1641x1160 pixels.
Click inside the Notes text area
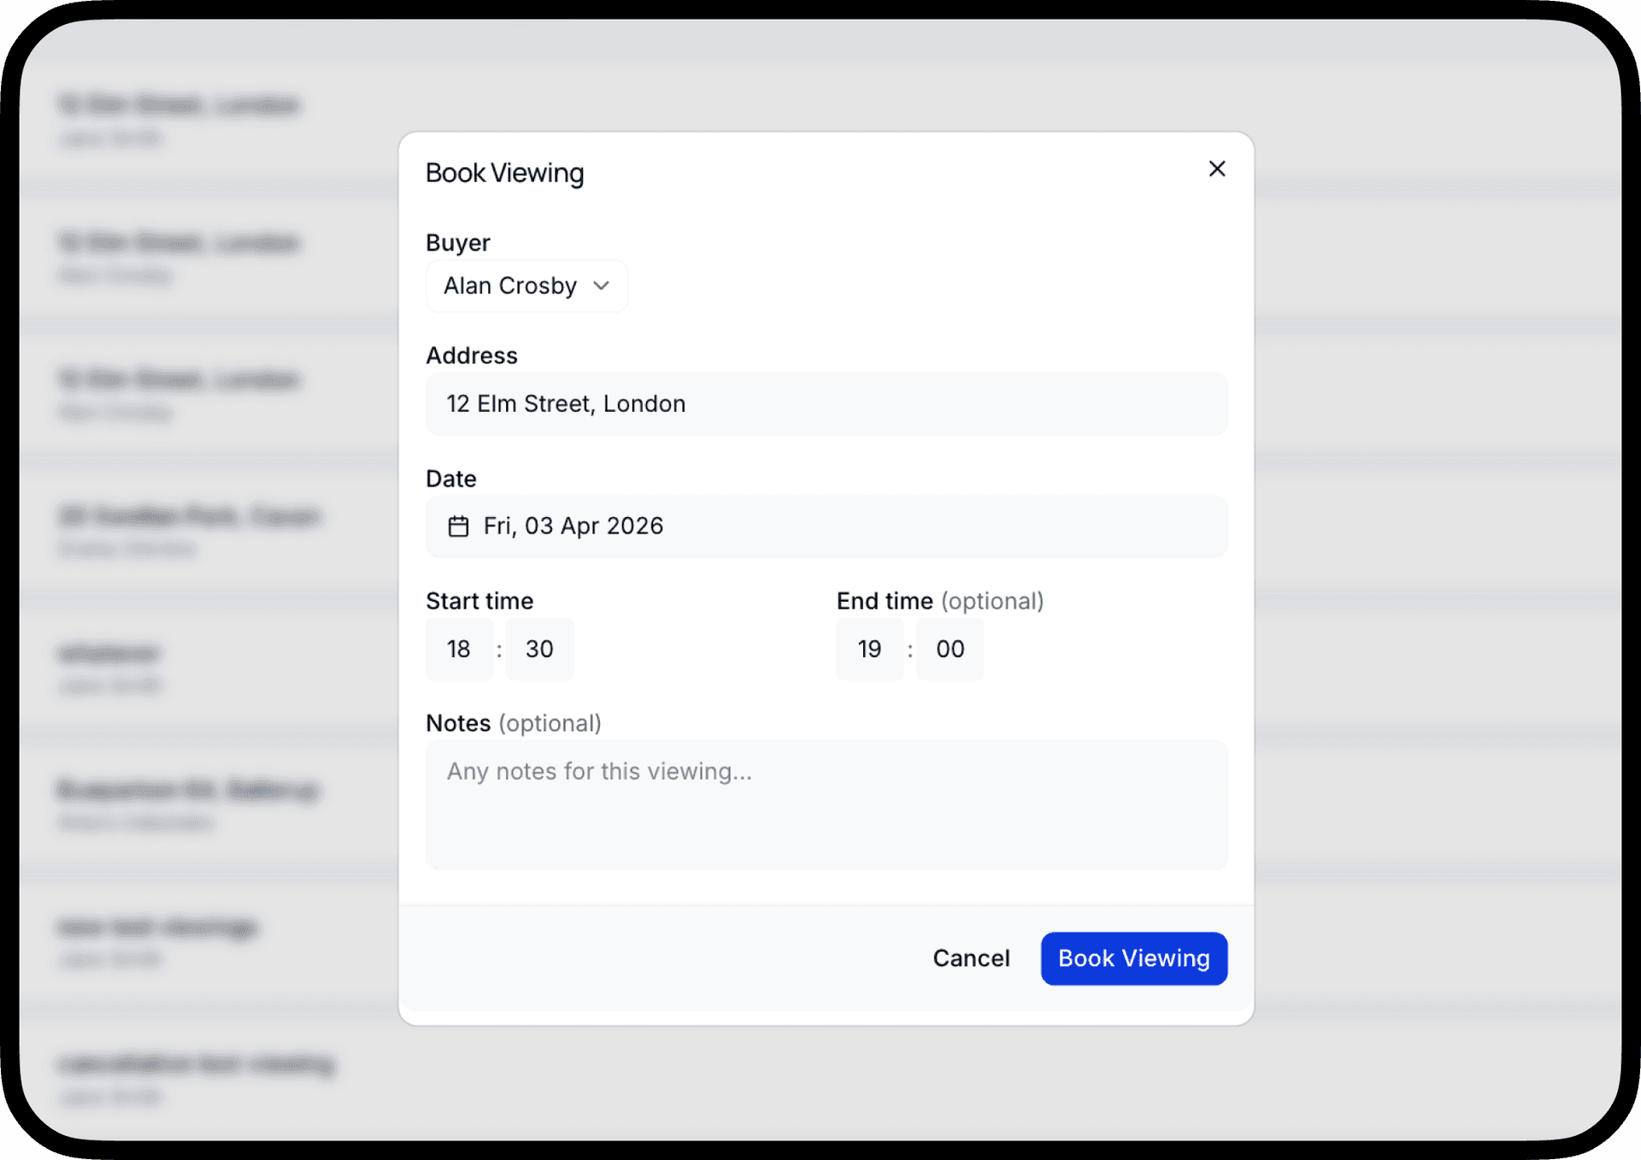coord(826,804)
